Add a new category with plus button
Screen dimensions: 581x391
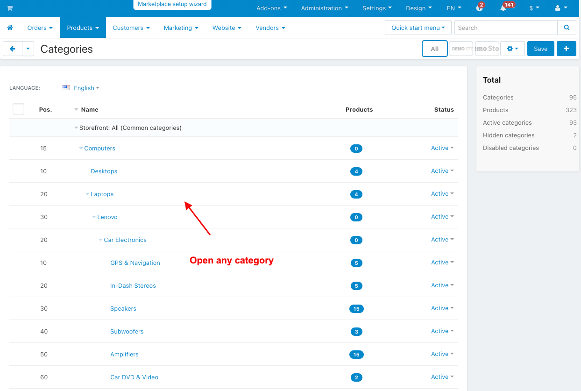(x=566, y=49)
